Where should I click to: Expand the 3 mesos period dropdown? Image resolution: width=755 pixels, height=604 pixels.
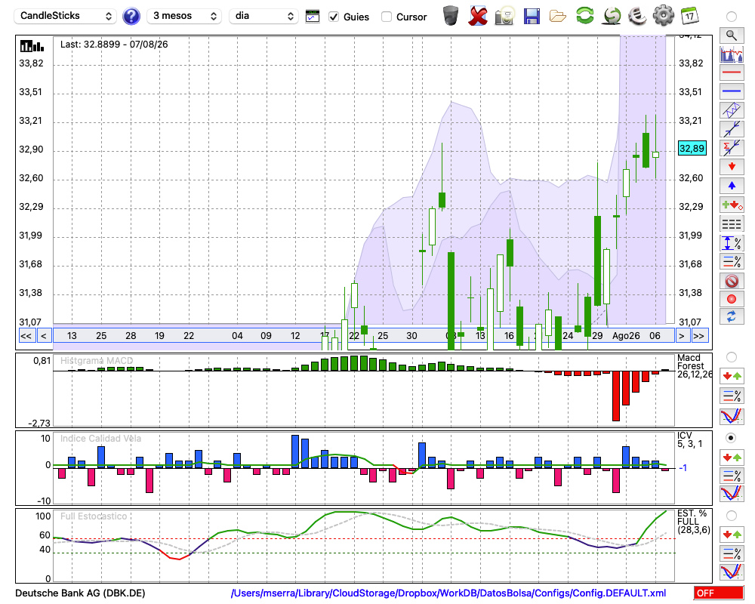[184, 16]
